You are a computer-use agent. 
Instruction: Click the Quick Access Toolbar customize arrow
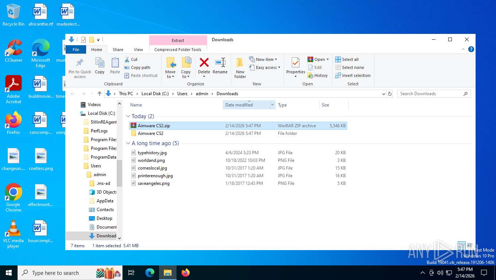98,40
